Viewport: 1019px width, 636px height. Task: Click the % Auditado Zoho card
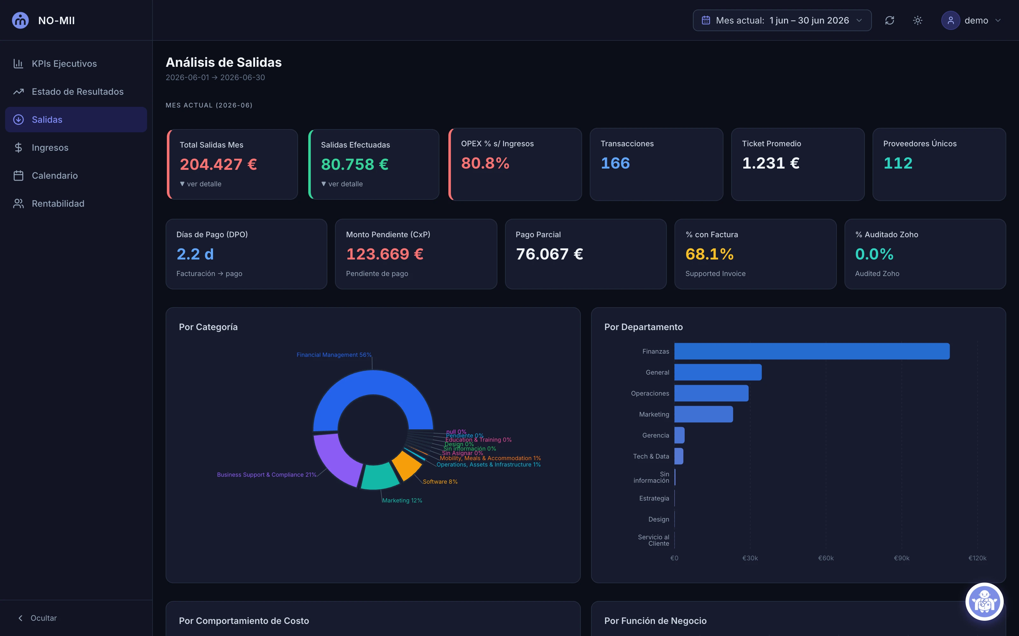[x=925, y=254]
